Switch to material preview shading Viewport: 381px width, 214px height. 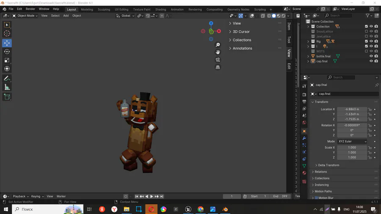pyautogui.click(x=279, y=16)
